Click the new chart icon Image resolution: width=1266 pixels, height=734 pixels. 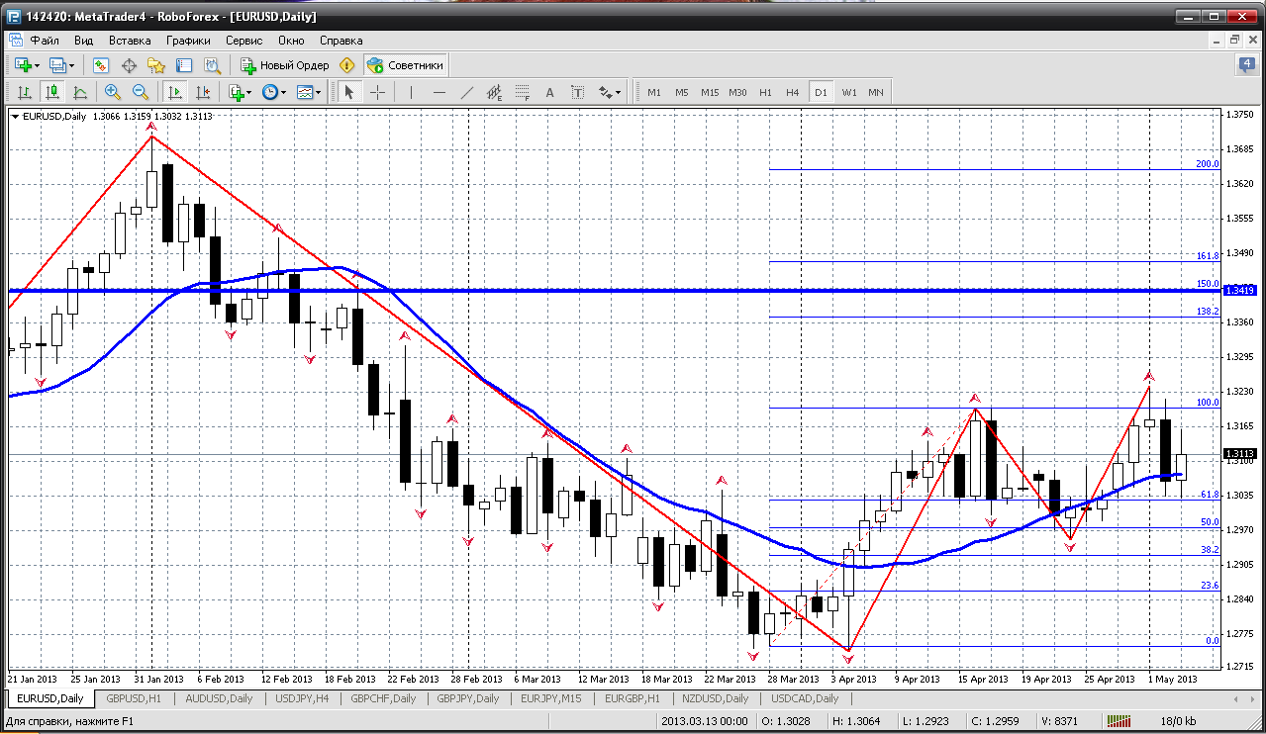[x=22, y=65]
